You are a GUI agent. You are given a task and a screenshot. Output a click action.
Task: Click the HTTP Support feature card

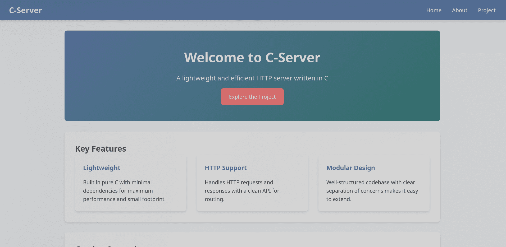252,183
